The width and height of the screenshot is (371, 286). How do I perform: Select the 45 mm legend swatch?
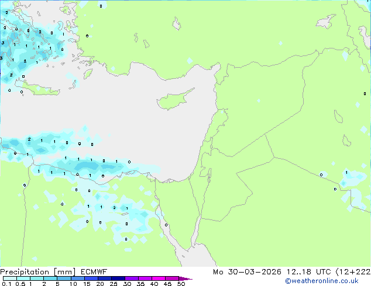tap(172, 278)
